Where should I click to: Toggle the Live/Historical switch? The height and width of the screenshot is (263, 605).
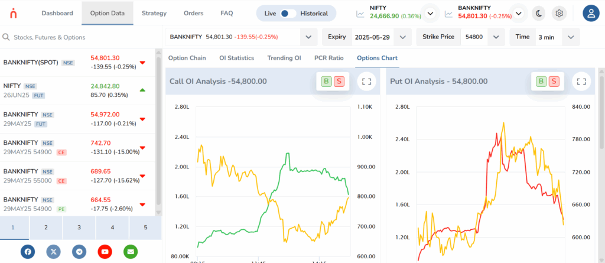tap(288, 14)
